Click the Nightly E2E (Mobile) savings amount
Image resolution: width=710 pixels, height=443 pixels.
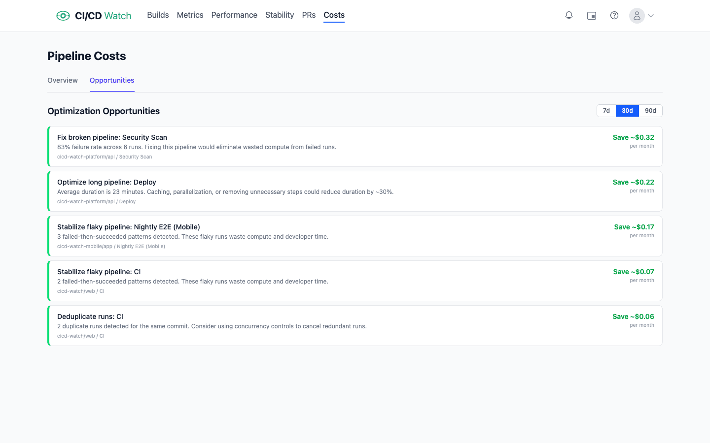(634, 227)
